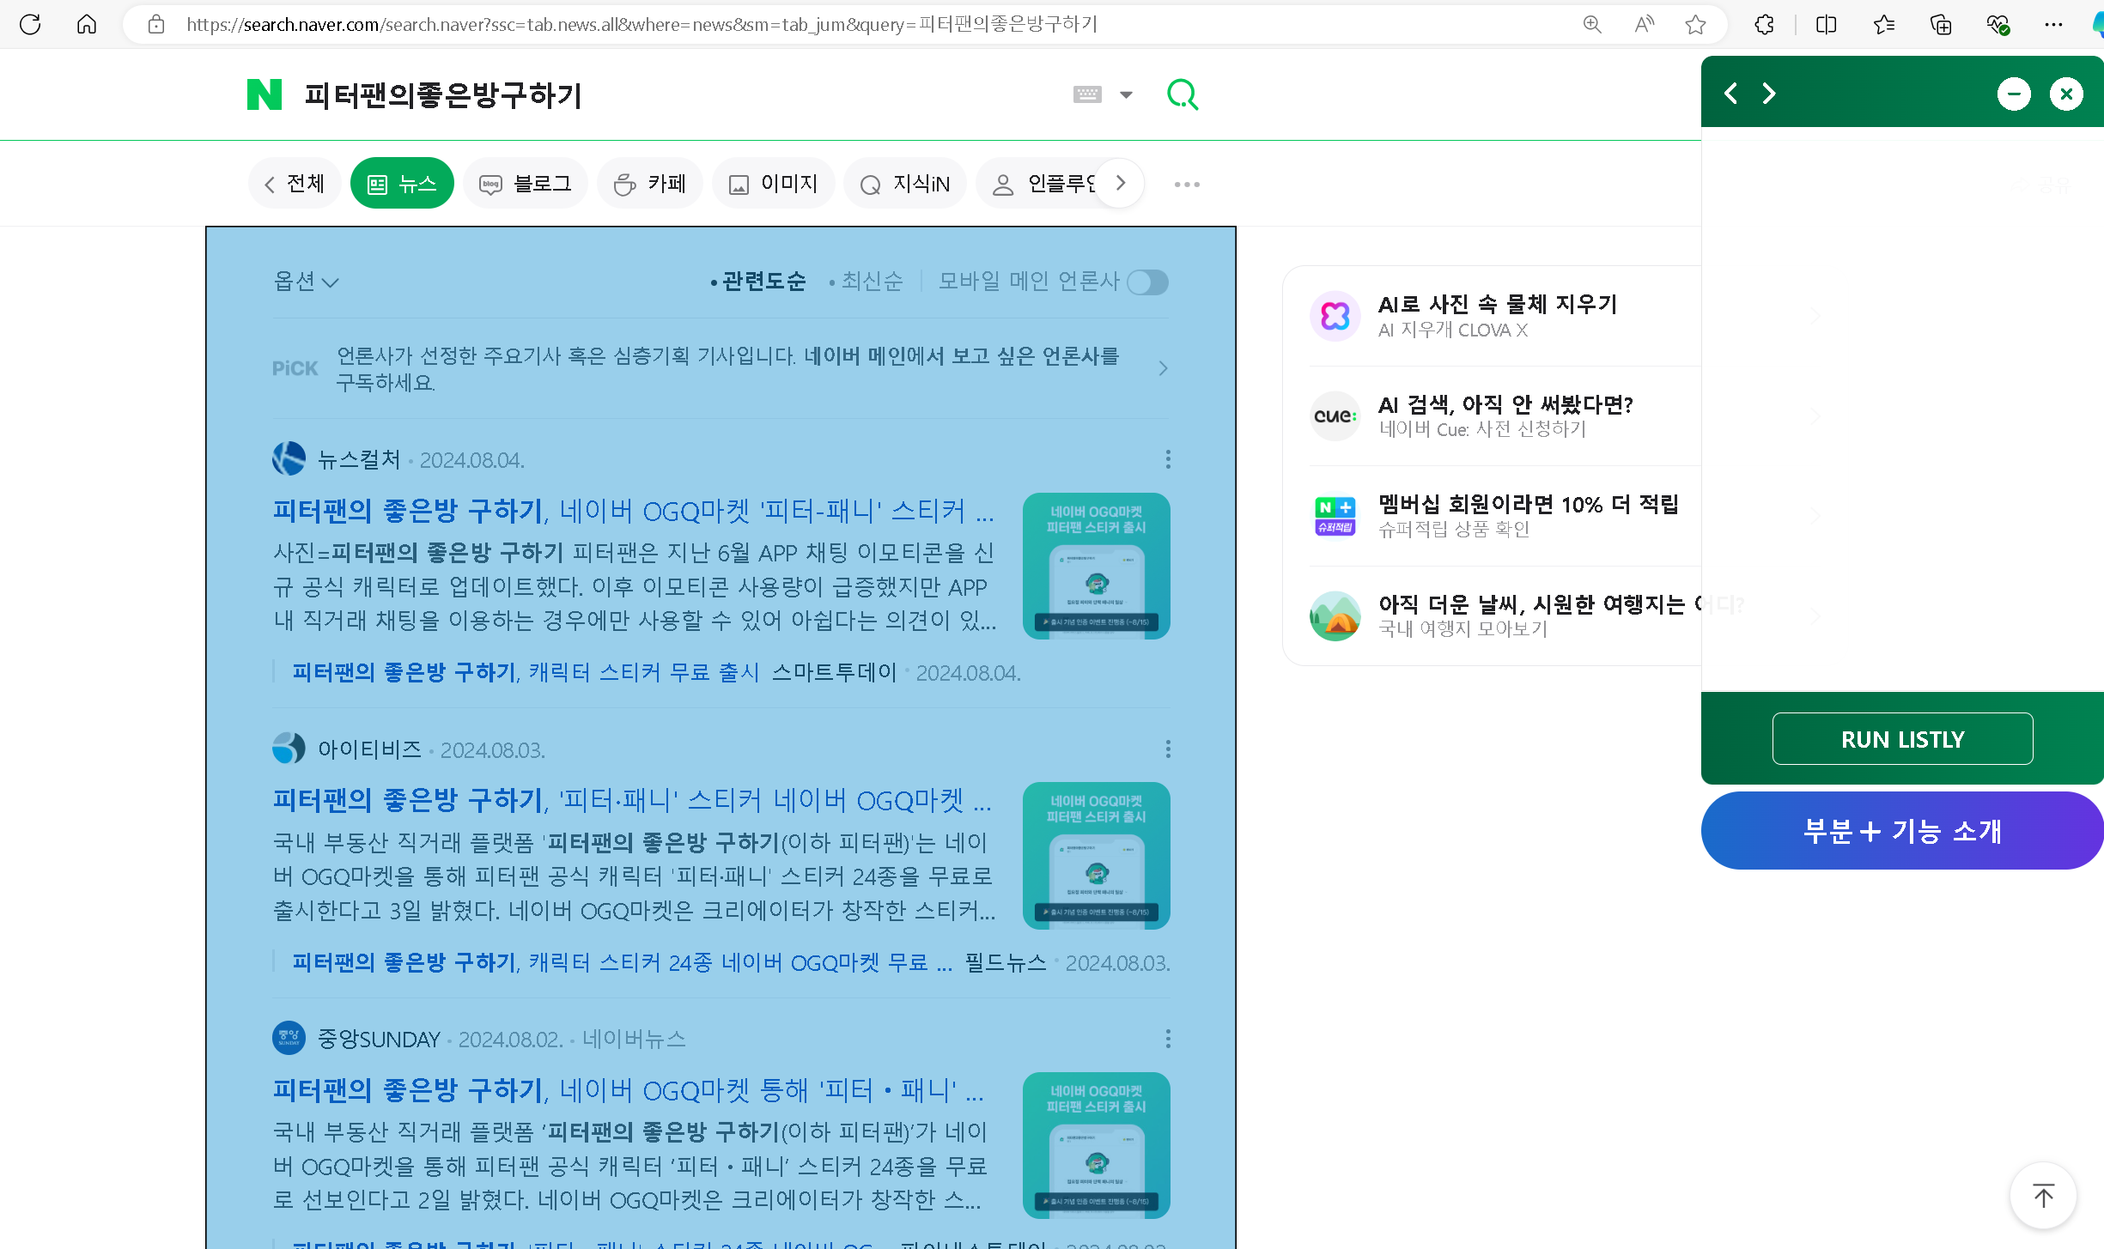2104x1249 pixels.
Task: Switch to the 이미지 tab
Action: tap(773, 183)
